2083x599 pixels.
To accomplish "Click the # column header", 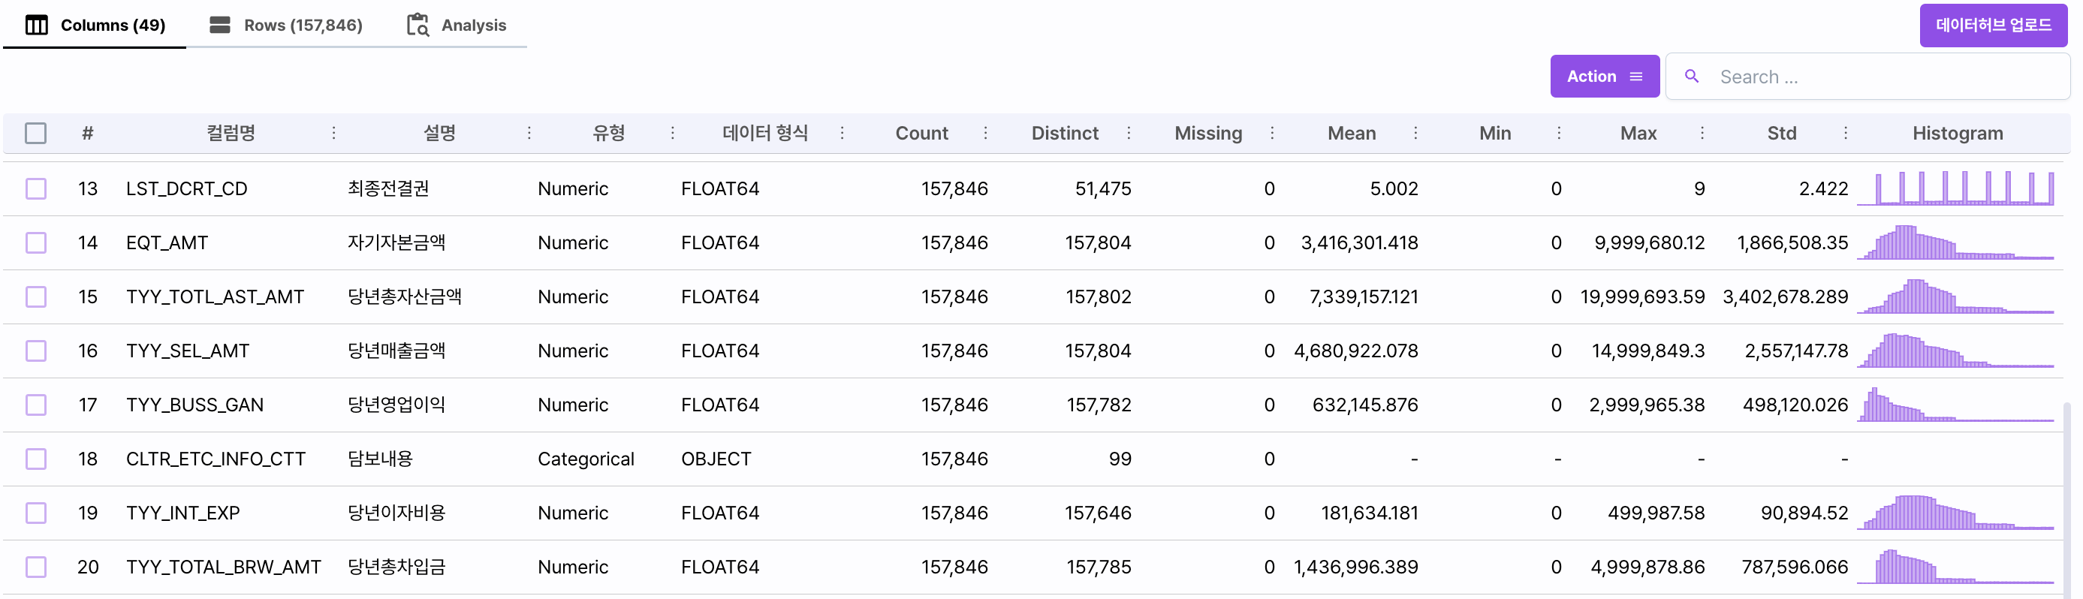I will tap(87, 134).
